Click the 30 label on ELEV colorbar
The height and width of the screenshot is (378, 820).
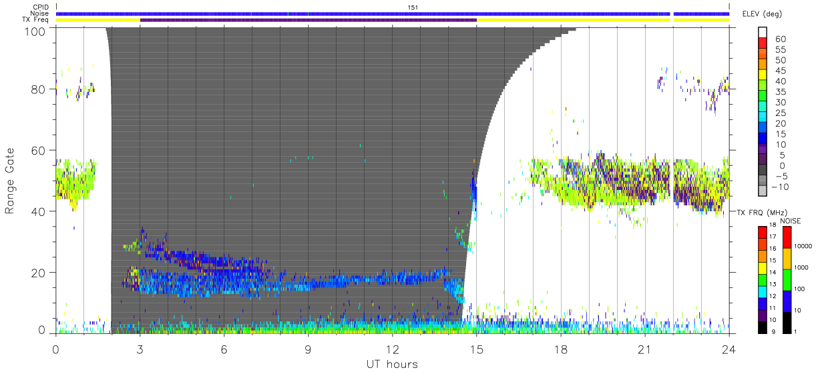click(x=780, y=102)
